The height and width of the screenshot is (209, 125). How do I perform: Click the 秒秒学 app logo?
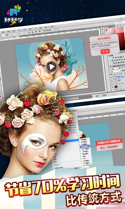click(14, 15)
